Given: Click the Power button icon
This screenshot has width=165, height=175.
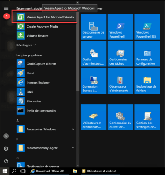Looking at the screenshot, I should coord(6,161).
